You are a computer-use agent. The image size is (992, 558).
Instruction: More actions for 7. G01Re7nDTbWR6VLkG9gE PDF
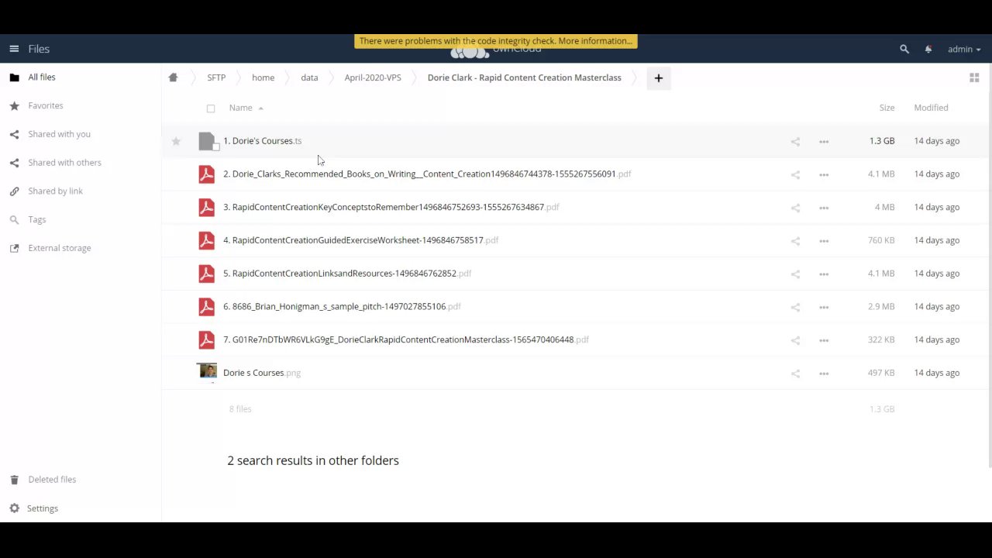point(824,341)
